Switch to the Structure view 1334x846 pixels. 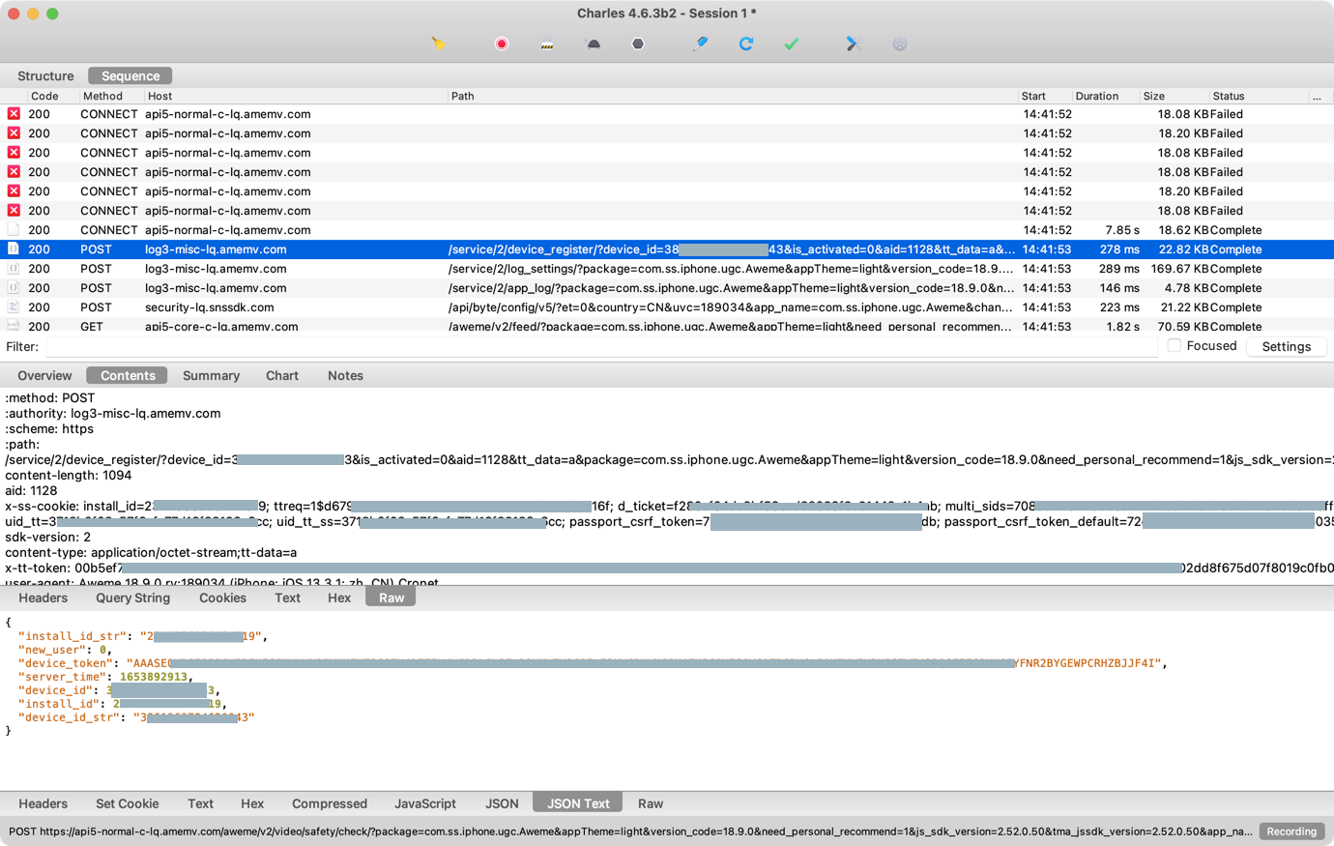pos(45,75)
